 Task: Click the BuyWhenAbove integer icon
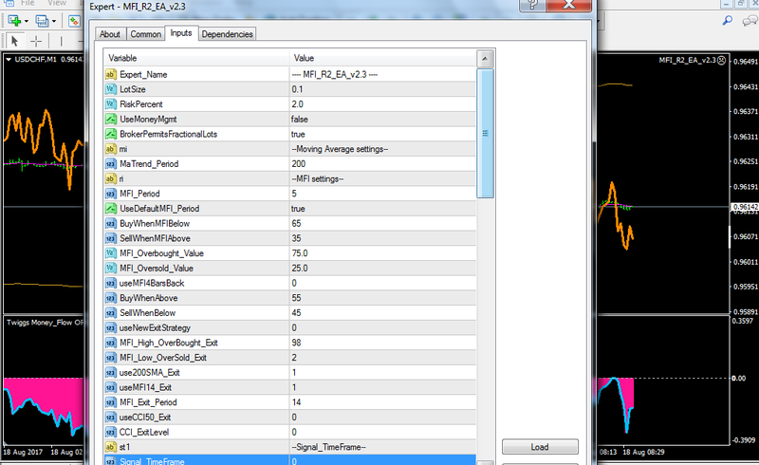point(111,298)
